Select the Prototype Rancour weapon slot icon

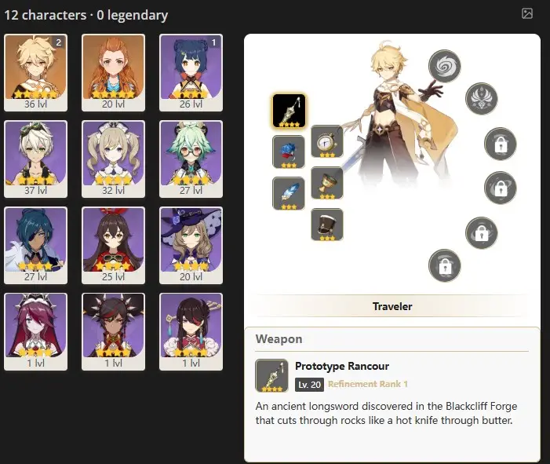[x=289, y=111]
